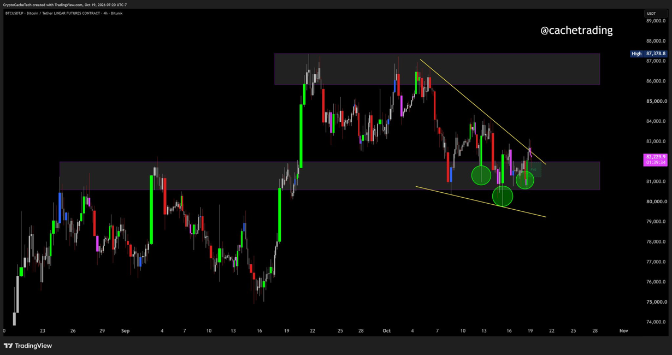The width and height of the screenshot is (672, 355).
Task: Select the leftmost green circle marker
Action: pos(481,175)
